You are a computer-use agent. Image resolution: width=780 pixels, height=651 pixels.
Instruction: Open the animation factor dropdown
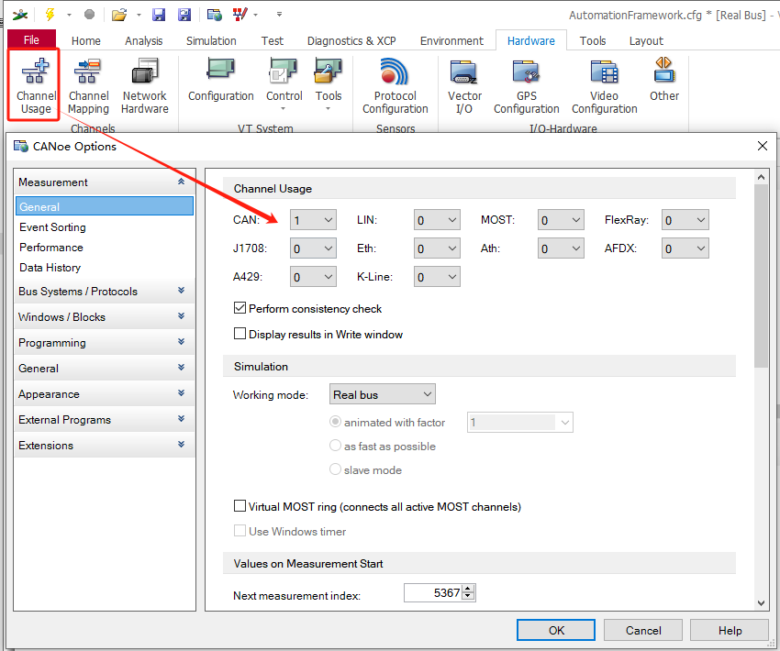coord(520,423)
